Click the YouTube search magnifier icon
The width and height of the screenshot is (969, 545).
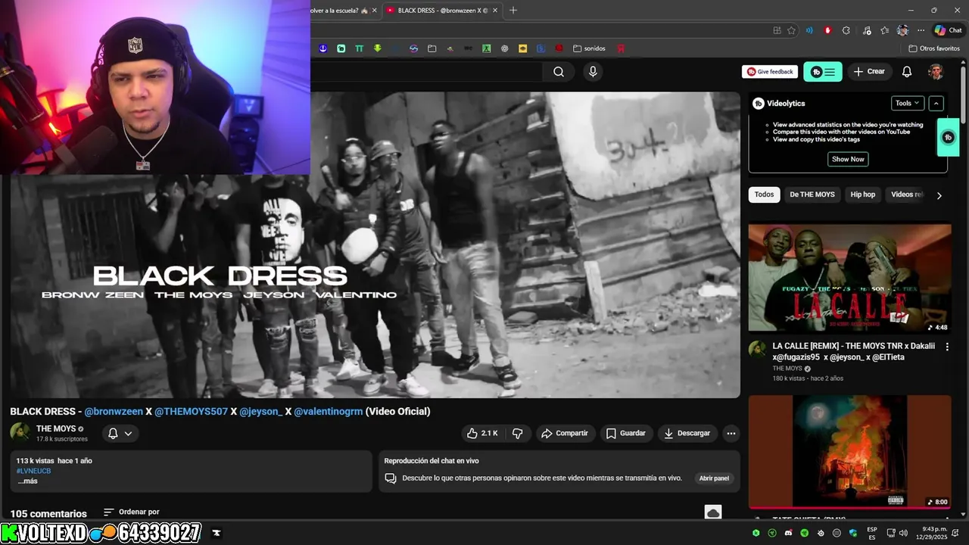pos(559,72)
